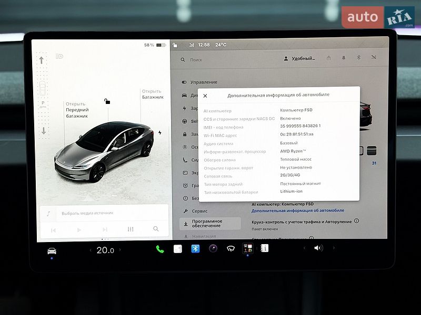
Task: Tap the volume speaker icon
Action: (318, 248)
